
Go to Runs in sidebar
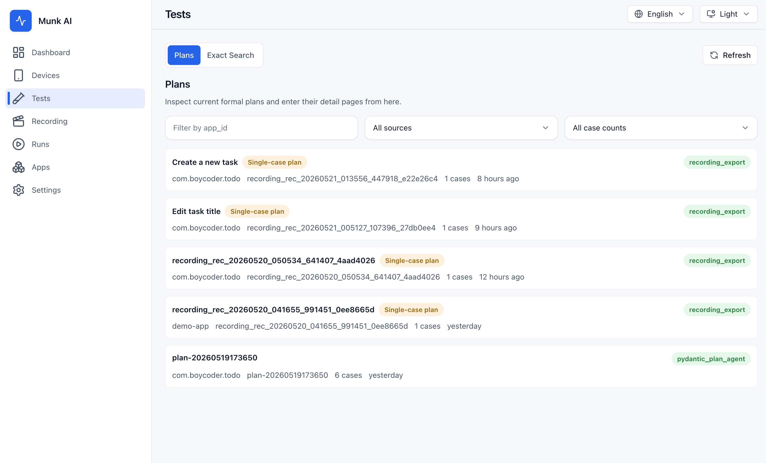[75, 144]
